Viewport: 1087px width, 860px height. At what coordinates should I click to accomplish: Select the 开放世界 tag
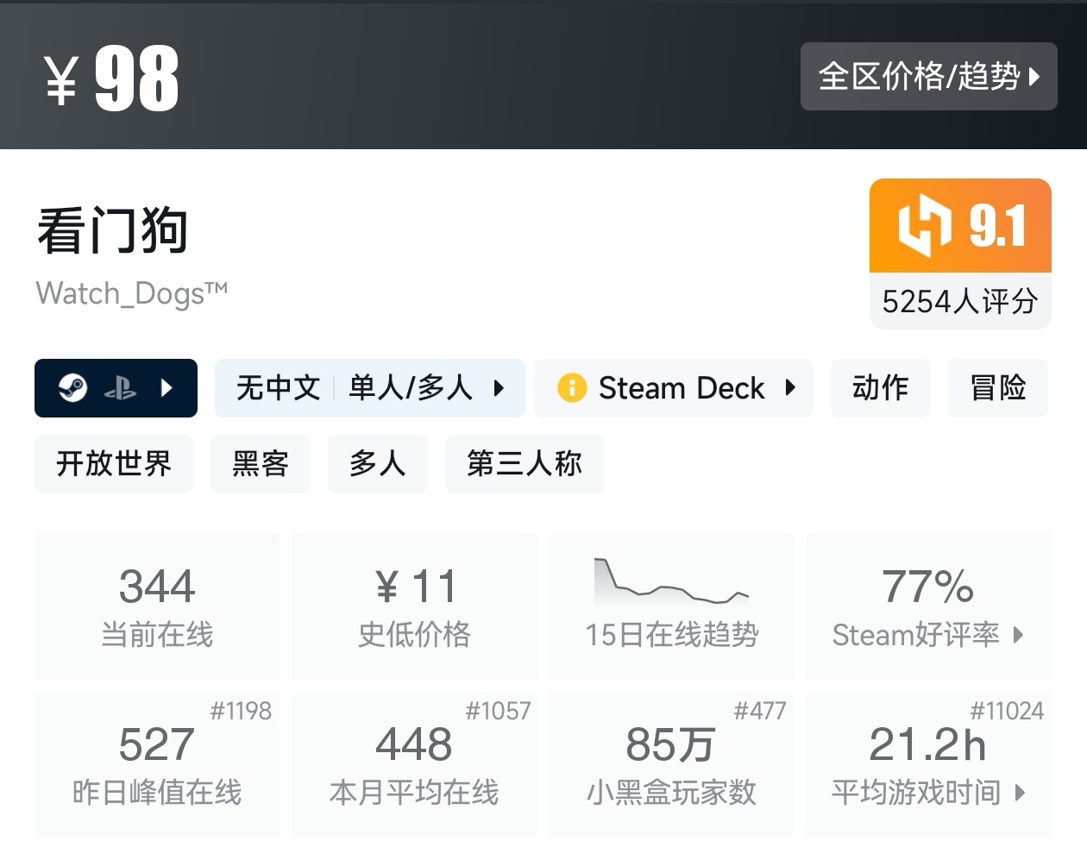114,464
